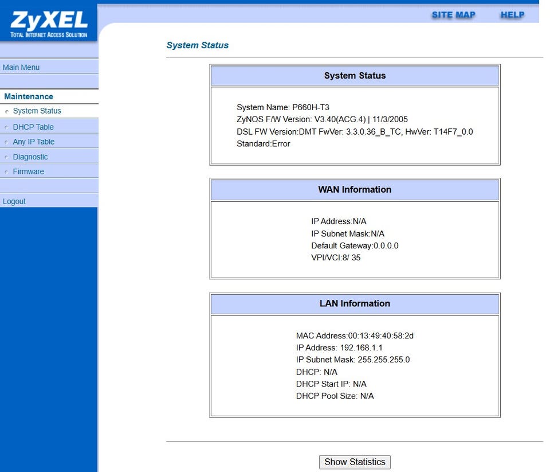Click the DSL FW Version line
This screenshot has width=550, height=472.
(355, 132)
